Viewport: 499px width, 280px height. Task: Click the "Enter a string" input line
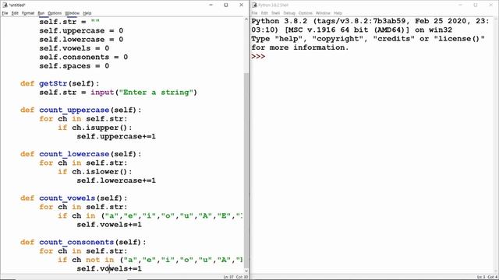pos(118,93)
